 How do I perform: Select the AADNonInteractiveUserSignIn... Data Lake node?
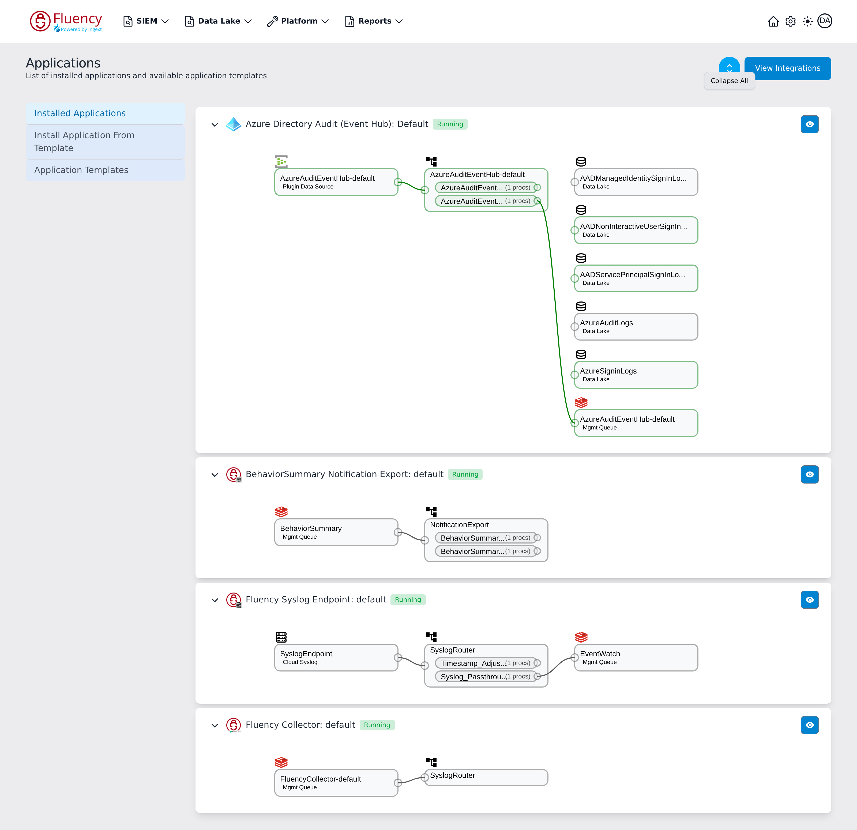coord(636,230)
